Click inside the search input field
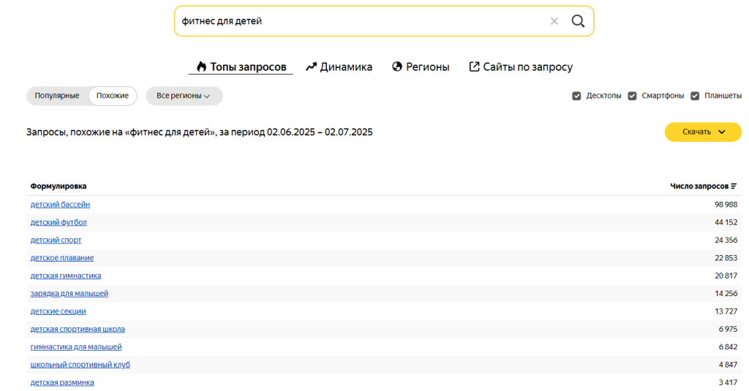This screenshot has width=749, height=391. point(358,21)
